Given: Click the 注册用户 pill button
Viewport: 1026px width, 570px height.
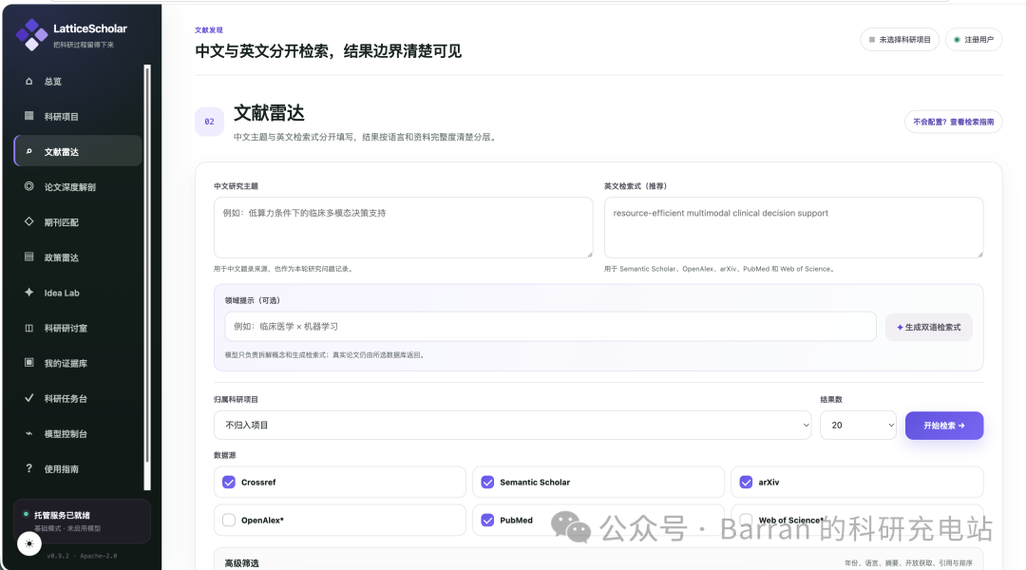Looking at the screenshot, I should pos(974,40).
